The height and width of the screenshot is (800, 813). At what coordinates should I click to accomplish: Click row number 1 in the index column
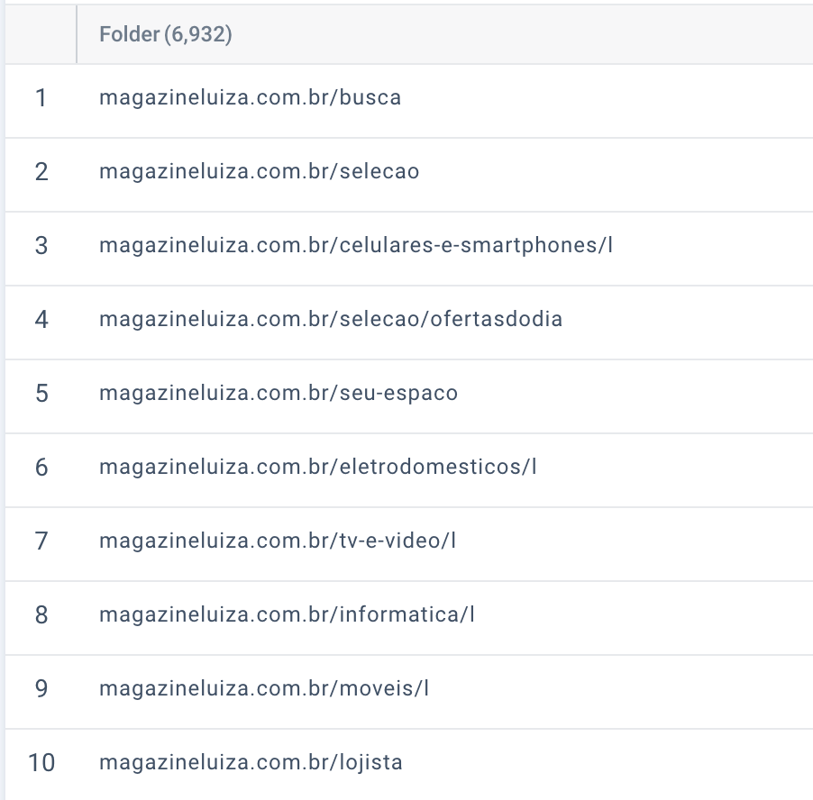pos(41,98)
